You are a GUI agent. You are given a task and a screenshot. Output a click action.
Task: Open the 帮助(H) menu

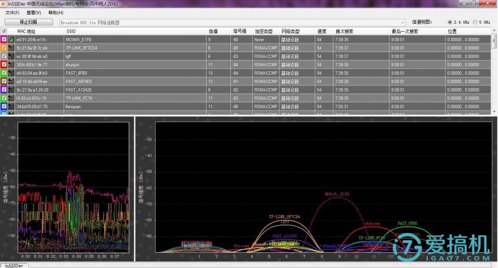click(x=56, y=12)
